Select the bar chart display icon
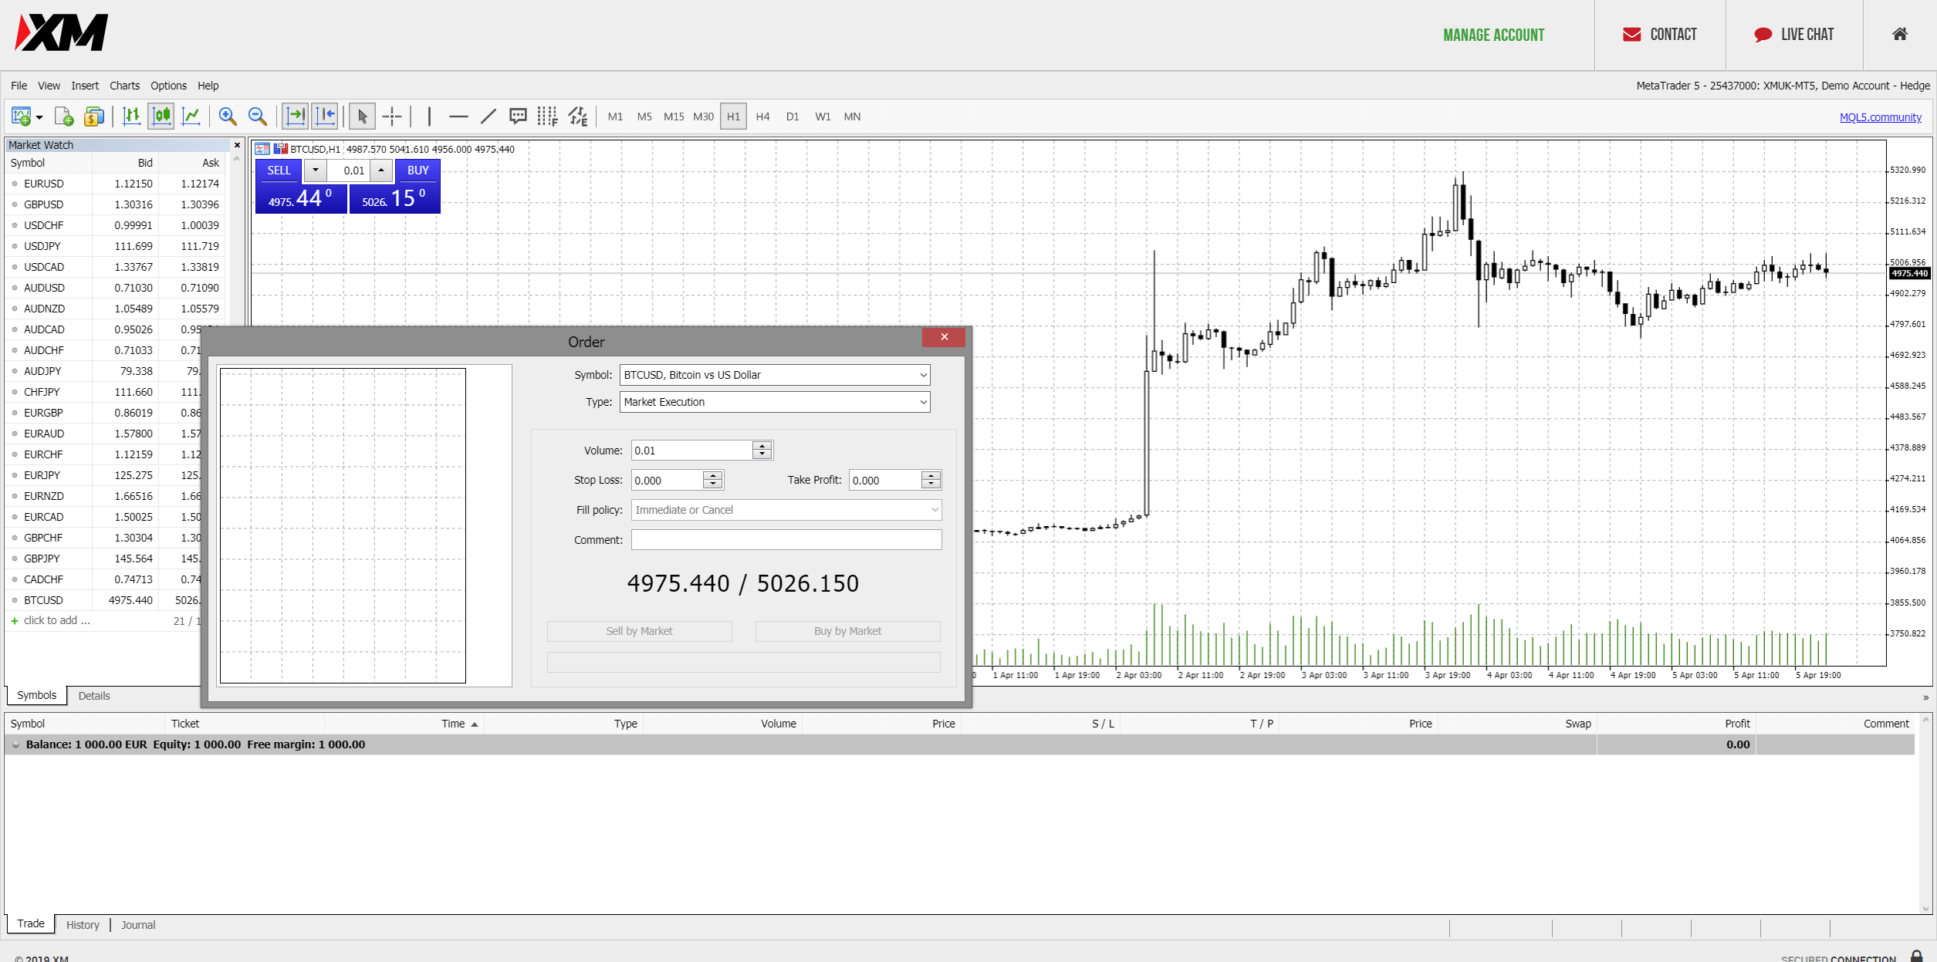The width and height of the screenshot is (1937, 962). pyautogui.click(x=132, y=116)
